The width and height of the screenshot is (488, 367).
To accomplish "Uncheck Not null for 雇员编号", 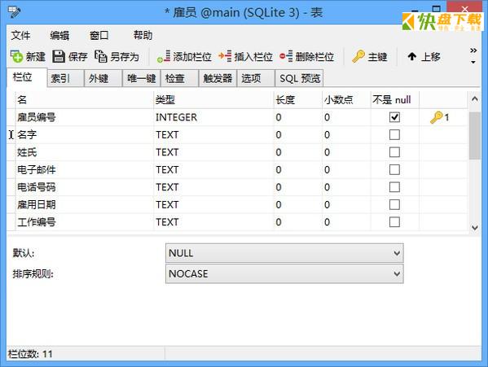I will point(394,117).
